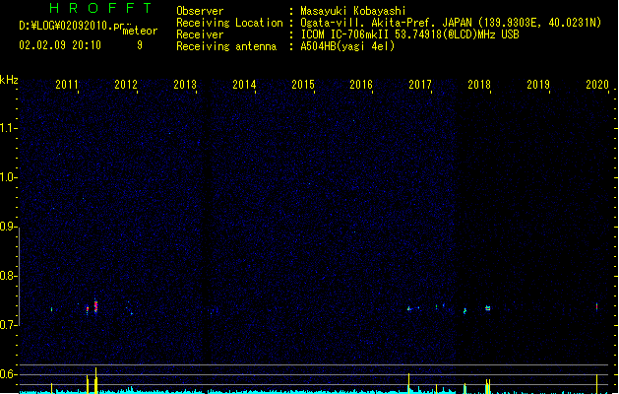Viewport: 619px width, 394px height.
Task: Click the 2020 time axis label
Action: 597,85
